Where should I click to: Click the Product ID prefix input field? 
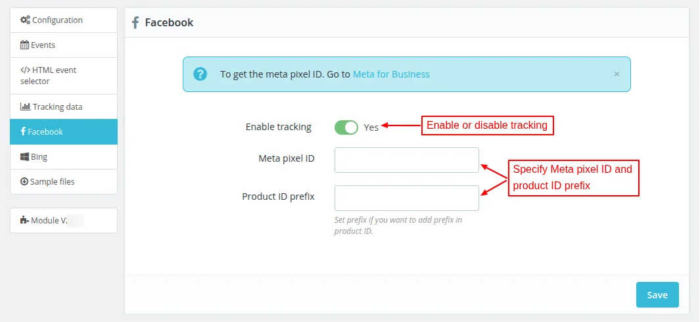[x=406, y=198]
